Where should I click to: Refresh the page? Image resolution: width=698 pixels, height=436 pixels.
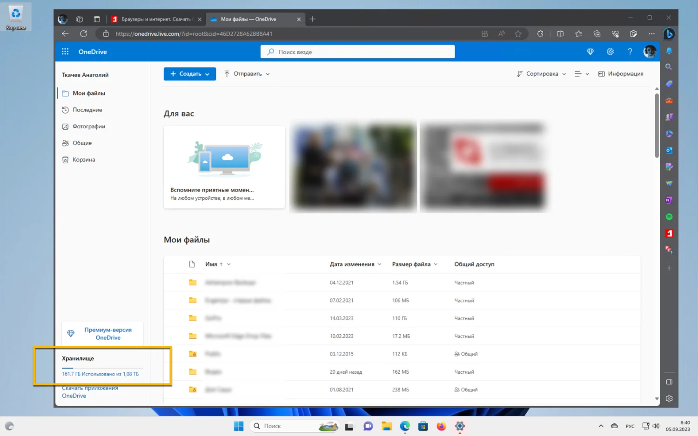[83, 34]
